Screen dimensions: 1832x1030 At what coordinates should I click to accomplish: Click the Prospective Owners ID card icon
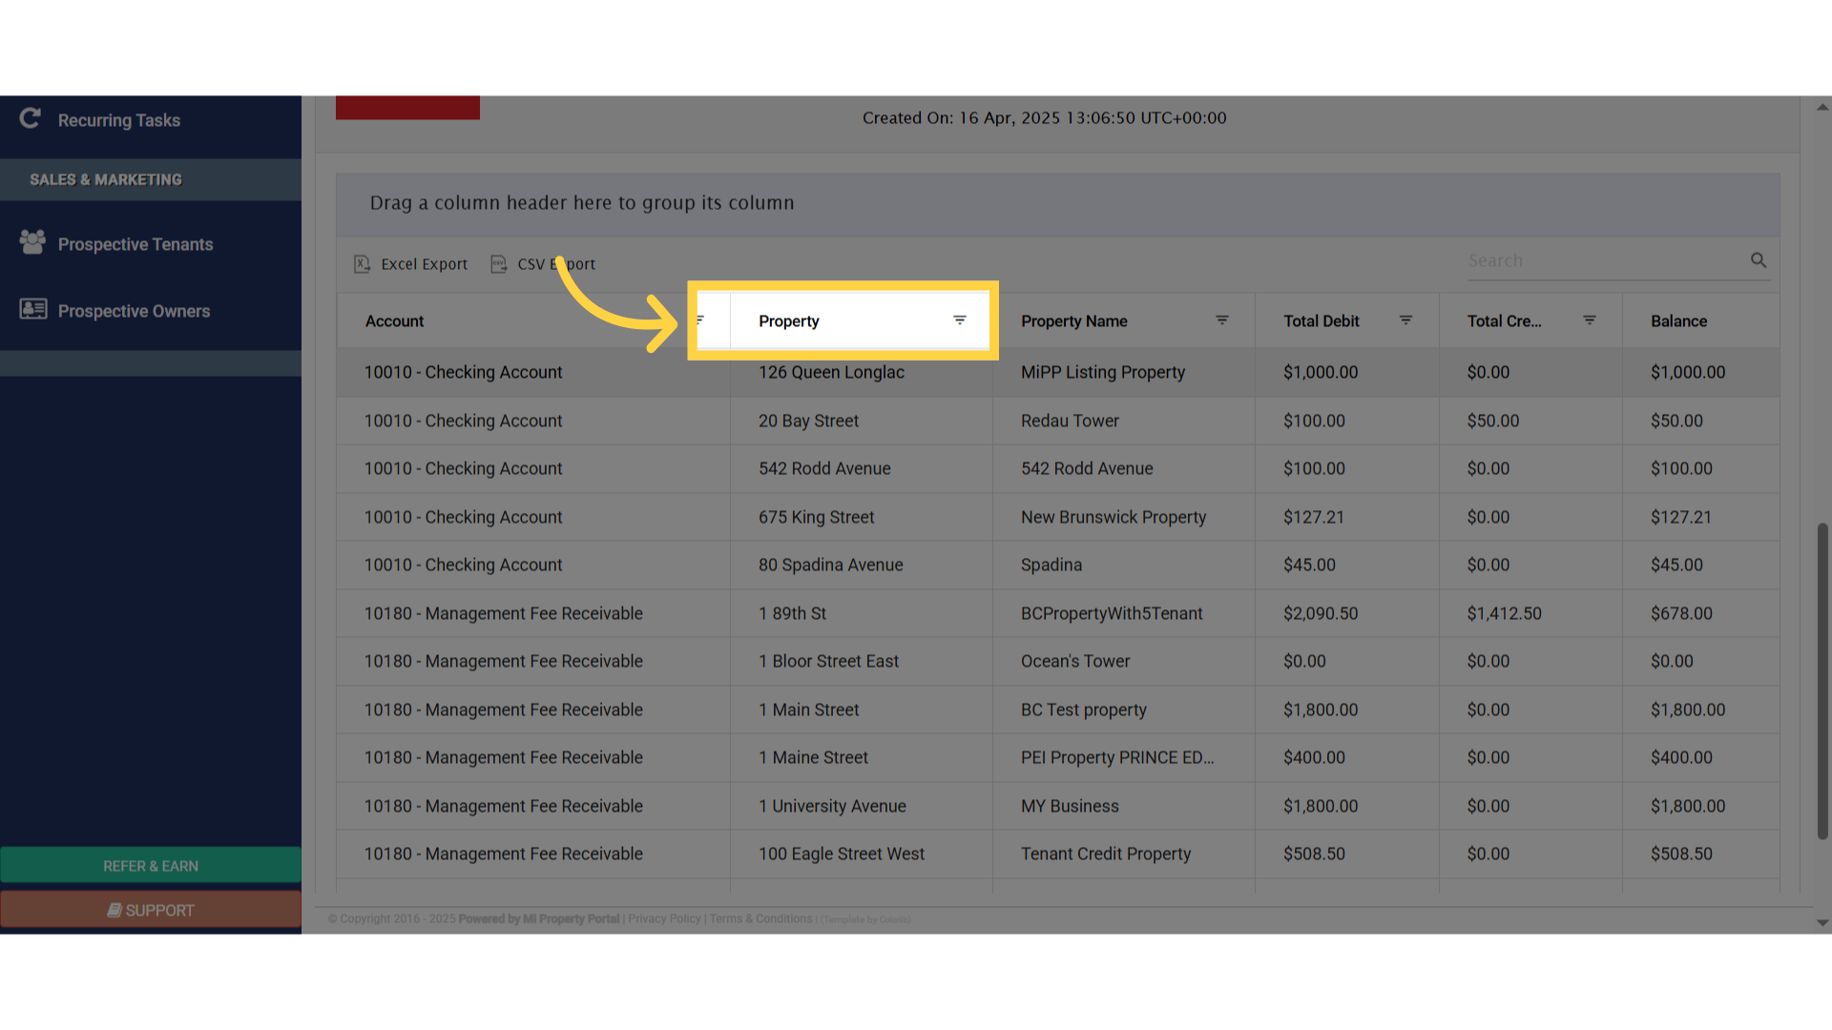tap(33, 309)
